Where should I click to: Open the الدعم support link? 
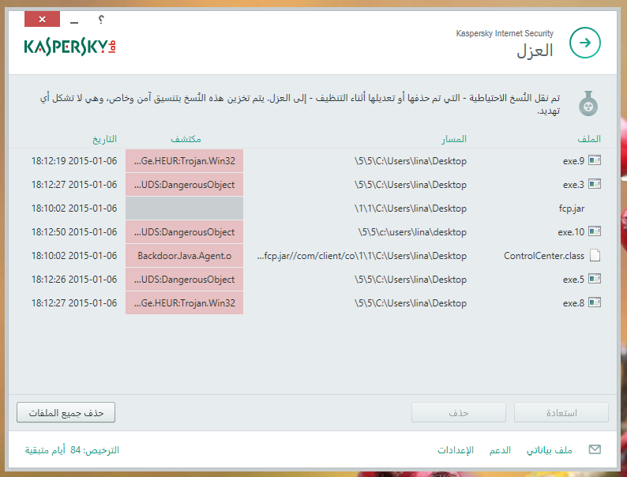click(500, 450)
